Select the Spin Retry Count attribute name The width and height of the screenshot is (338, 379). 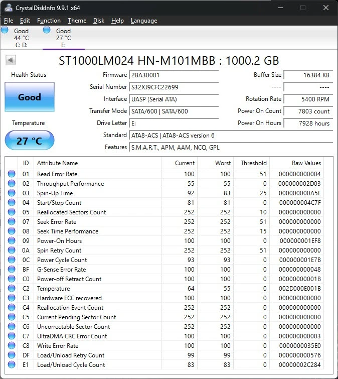pyautogui.click(x=59, y=250)
